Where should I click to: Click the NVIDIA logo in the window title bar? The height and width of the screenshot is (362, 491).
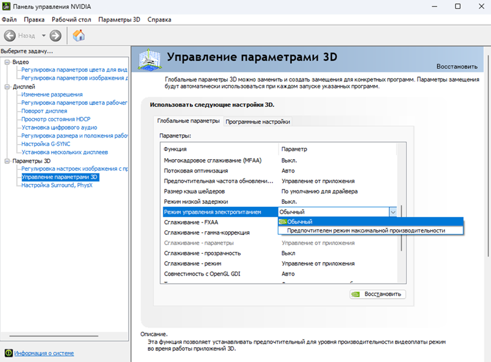(x=6, y=6)
